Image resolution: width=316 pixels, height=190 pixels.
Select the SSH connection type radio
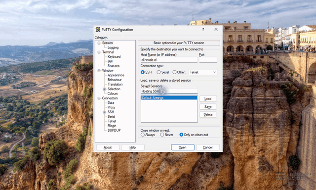tap(143, 72)
